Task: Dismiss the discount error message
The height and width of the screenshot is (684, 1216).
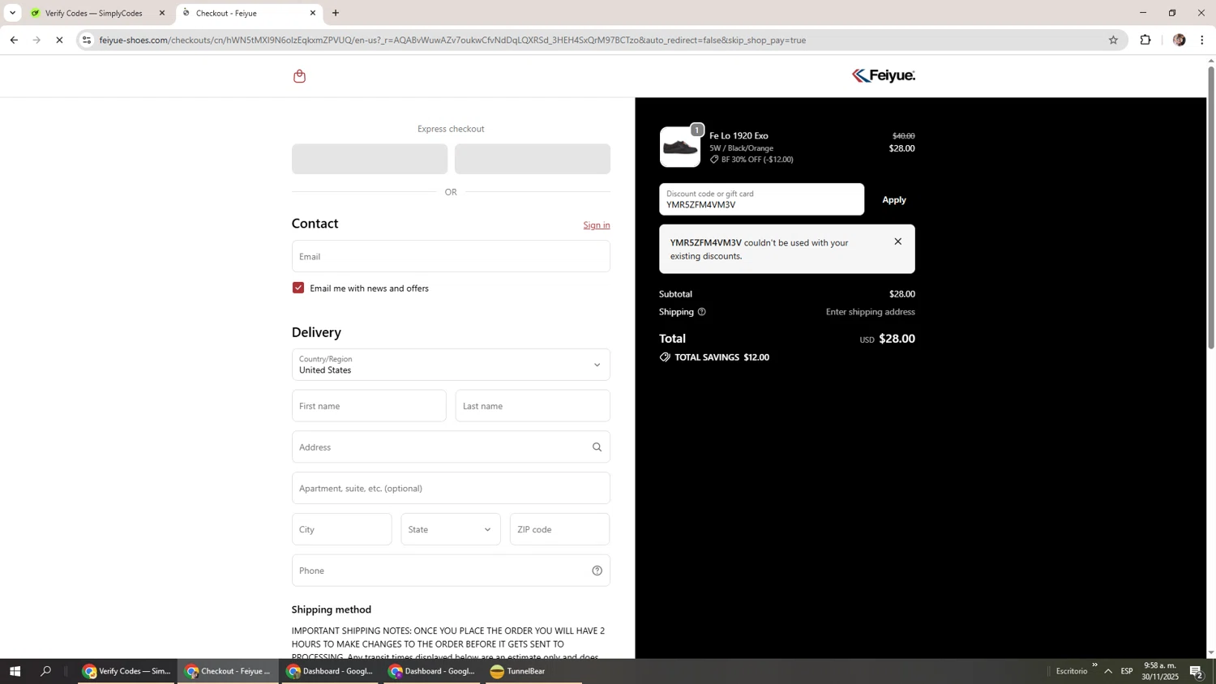Action: pyautogui.click(x=897, y=242)
